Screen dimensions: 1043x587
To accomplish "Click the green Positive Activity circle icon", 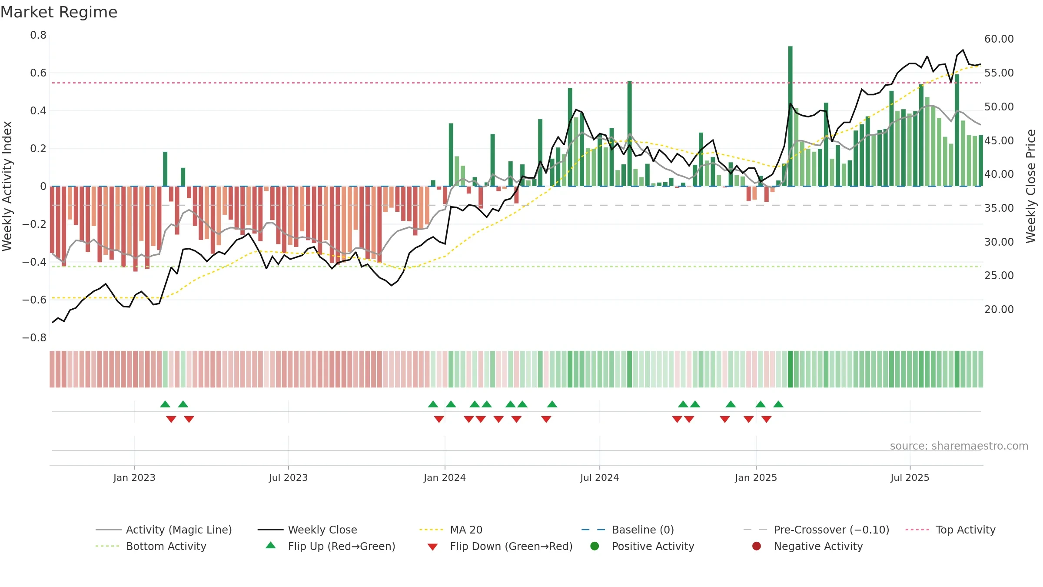I will (x=595, y=546).
